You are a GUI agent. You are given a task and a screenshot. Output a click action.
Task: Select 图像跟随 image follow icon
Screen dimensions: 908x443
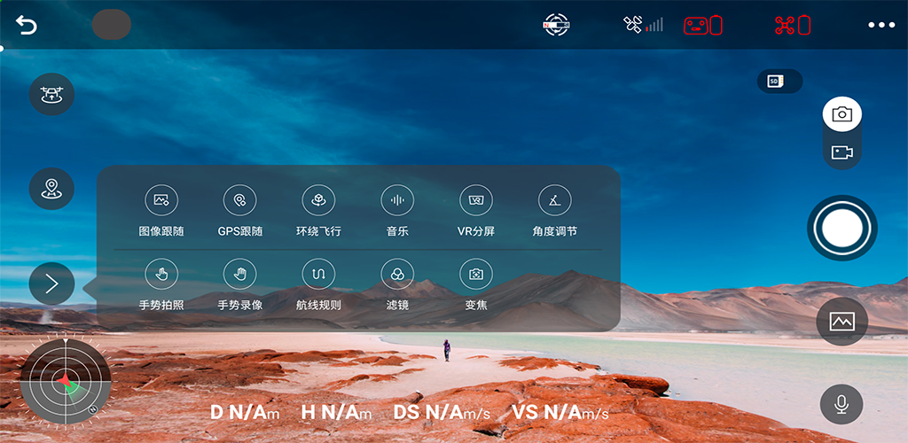click(161, 201)
